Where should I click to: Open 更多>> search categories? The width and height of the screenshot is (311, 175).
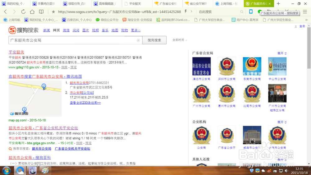point(136,30)
